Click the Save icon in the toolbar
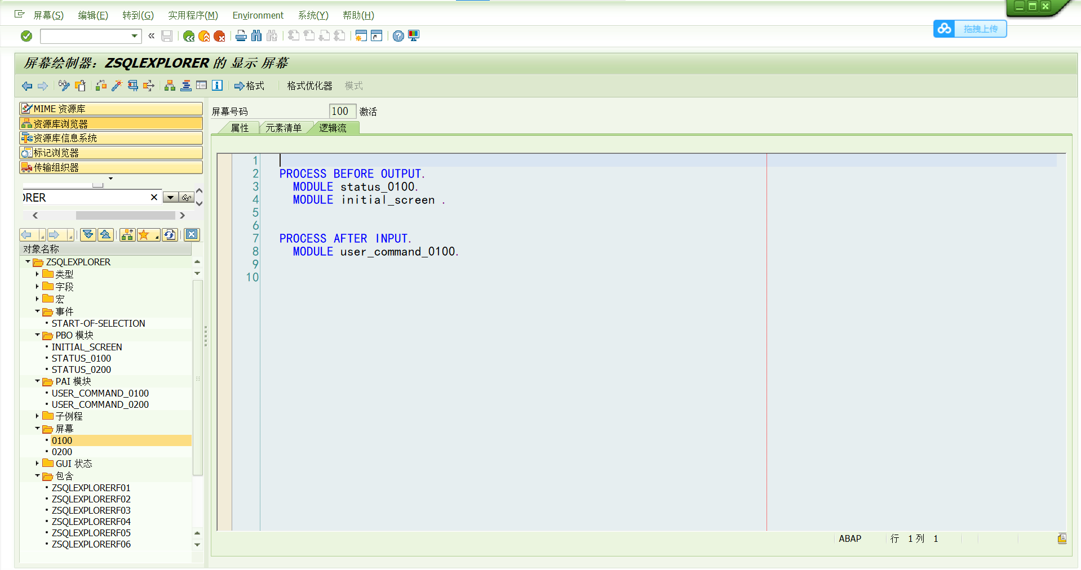The height and width of the screenshot is (570, 1081). 166,36
